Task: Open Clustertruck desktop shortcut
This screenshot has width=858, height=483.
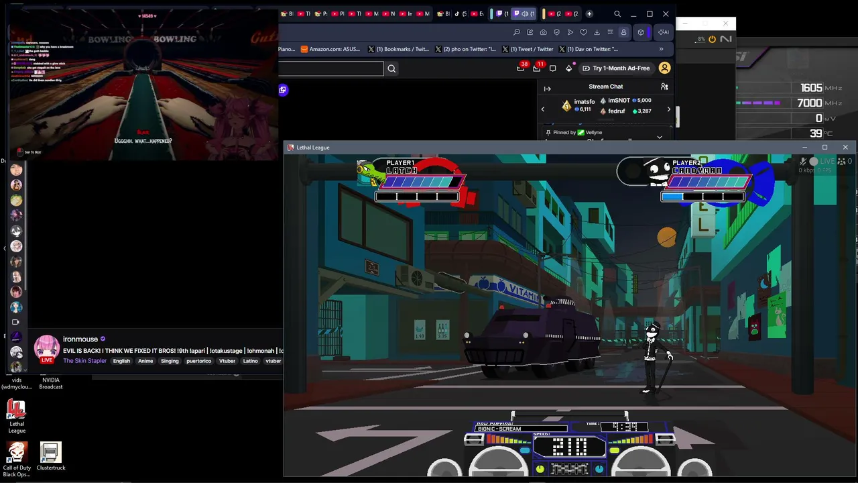Action: tap(51, 456)
